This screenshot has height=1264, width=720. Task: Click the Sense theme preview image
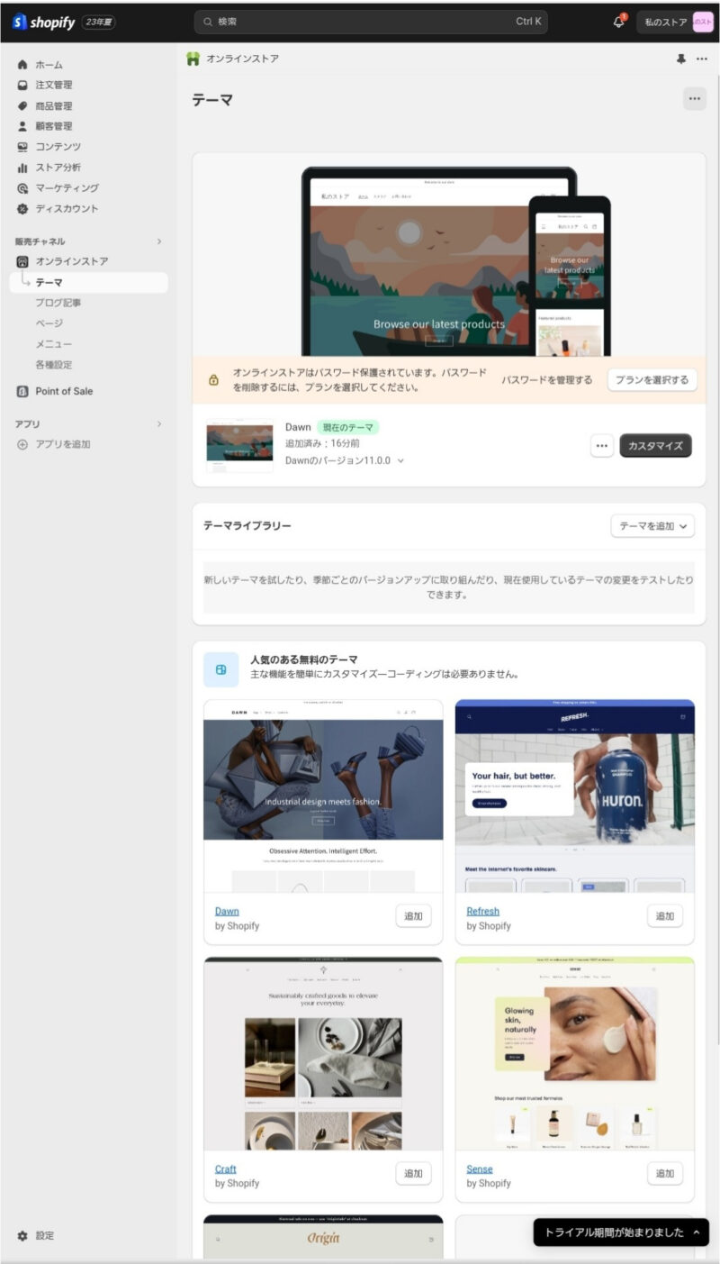tap(575, 1053)
